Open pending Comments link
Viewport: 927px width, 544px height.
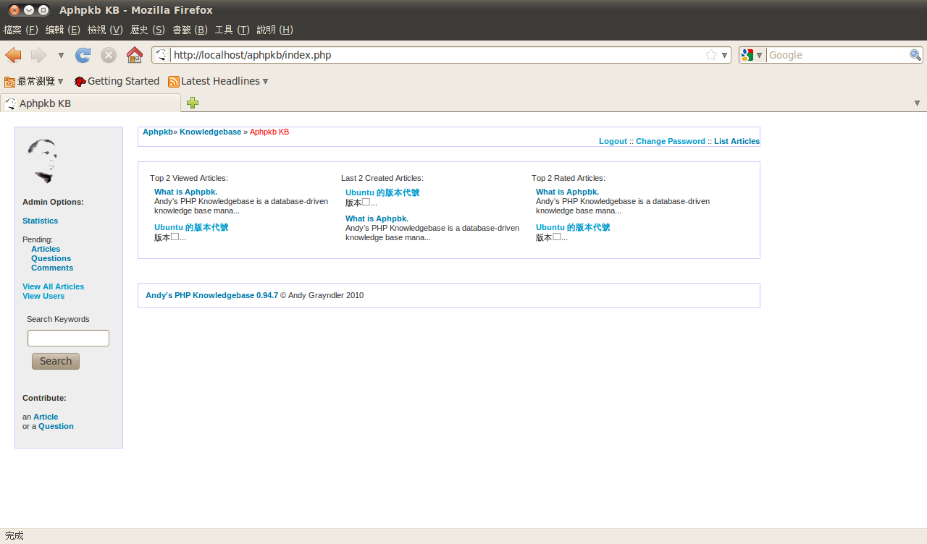[52, 268]
